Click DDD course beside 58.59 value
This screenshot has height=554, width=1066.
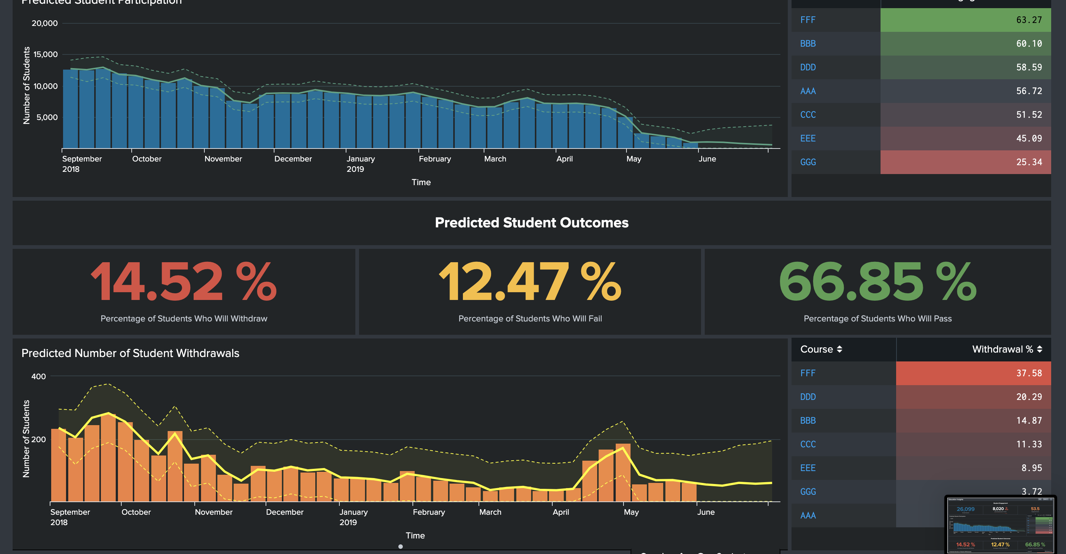[x=808, y=67]
